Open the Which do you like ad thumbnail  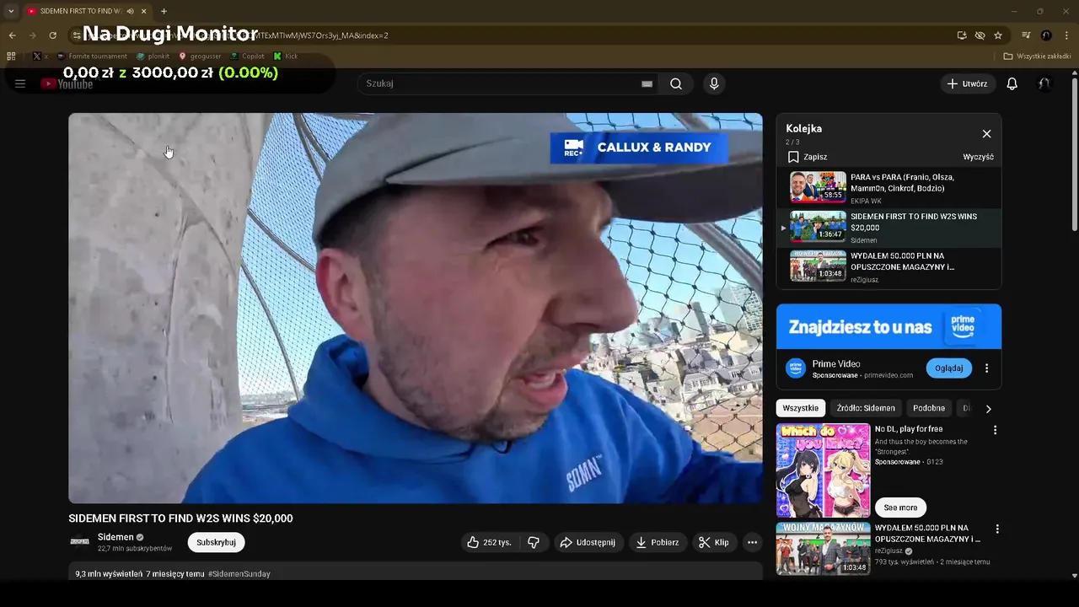(x=823, y=470)
